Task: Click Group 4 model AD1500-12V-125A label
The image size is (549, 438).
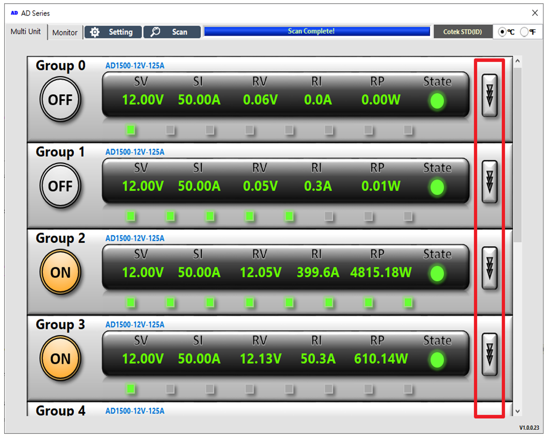Action: coord(135,411)
